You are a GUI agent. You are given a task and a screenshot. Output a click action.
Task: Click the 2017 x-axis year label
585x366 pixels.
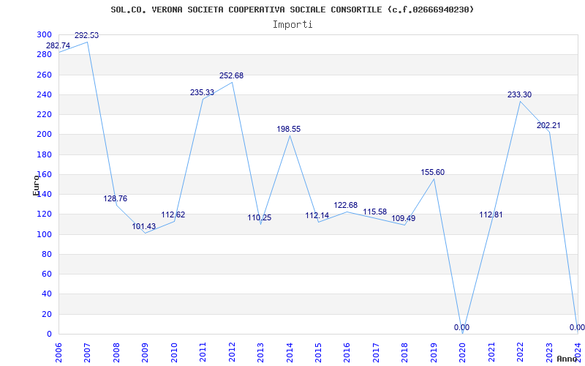click(376, 353)
